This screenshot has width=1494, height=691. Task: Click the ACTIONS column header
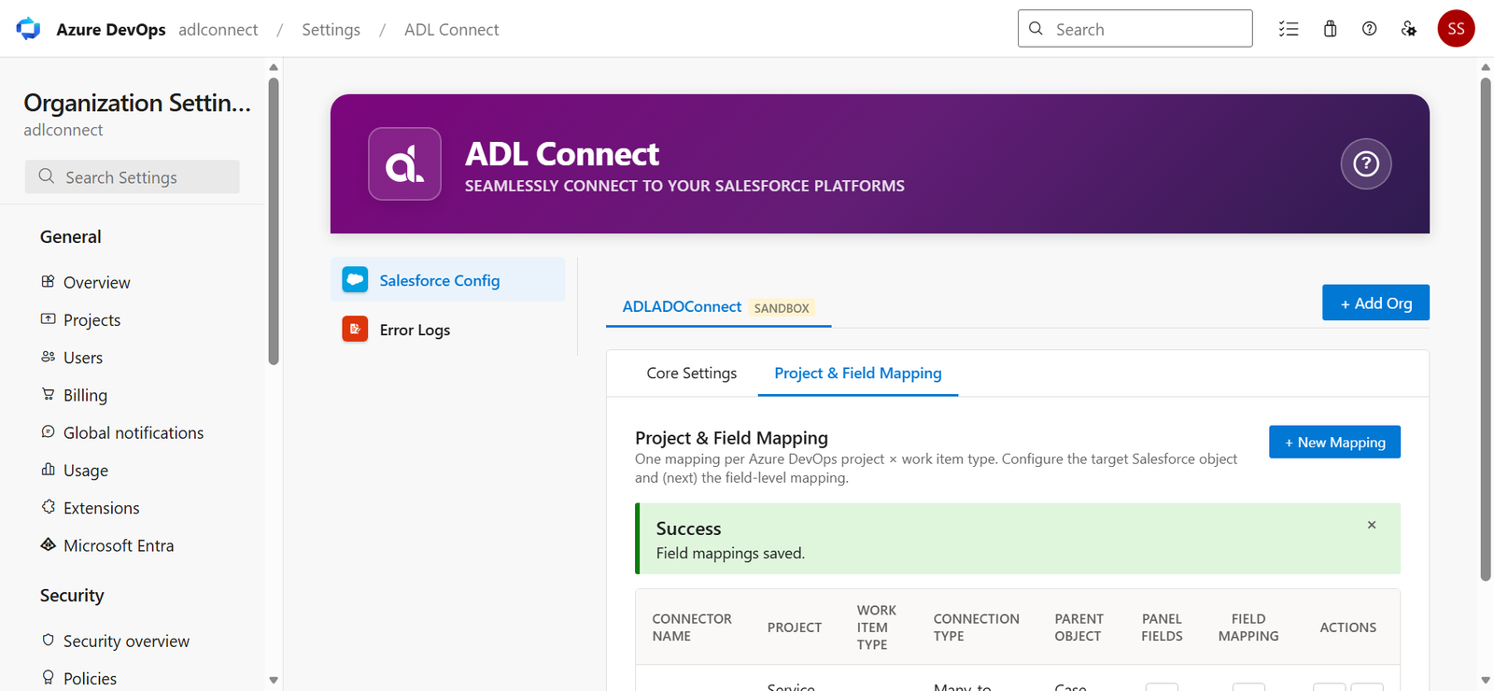click(1347, 627)
